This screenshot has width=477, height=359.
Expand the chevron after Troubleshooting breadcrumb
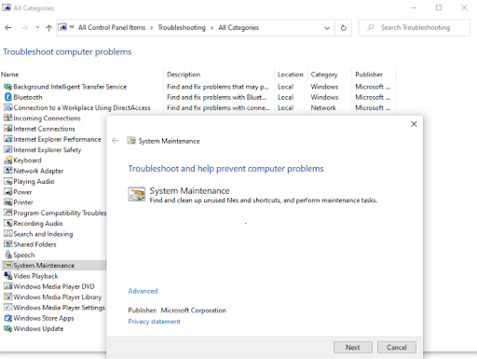211,28
